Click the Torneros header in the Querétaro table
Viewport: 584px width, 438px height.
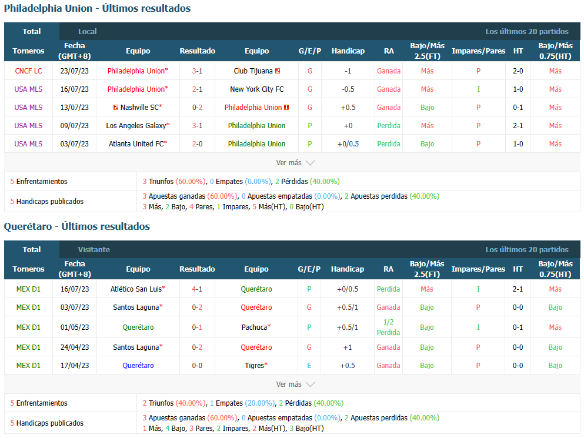28,269
